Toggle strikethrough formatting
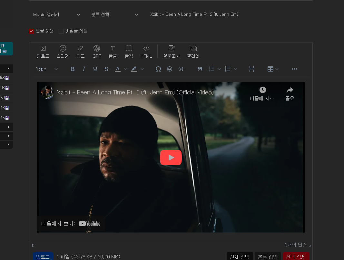The image size is (344, 260). point(106,69)
